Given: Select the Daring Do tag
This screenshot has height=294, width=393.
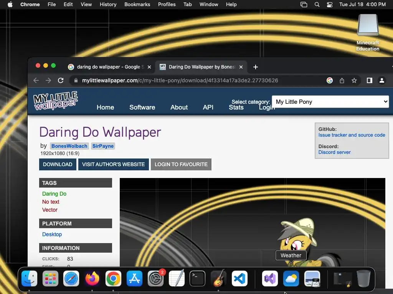Looking at the screenshot, I should tap(54, 194).
